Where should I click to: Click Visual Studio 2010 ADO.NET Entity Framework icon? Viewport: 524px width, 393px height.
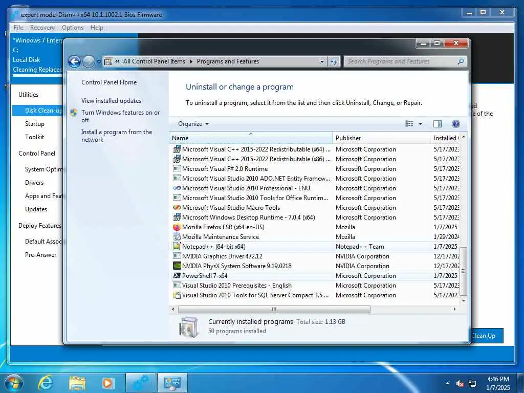[177, 179]
